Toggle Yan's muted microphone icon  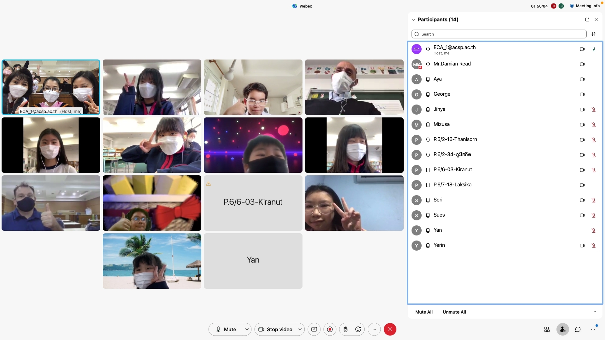[594, 230]
